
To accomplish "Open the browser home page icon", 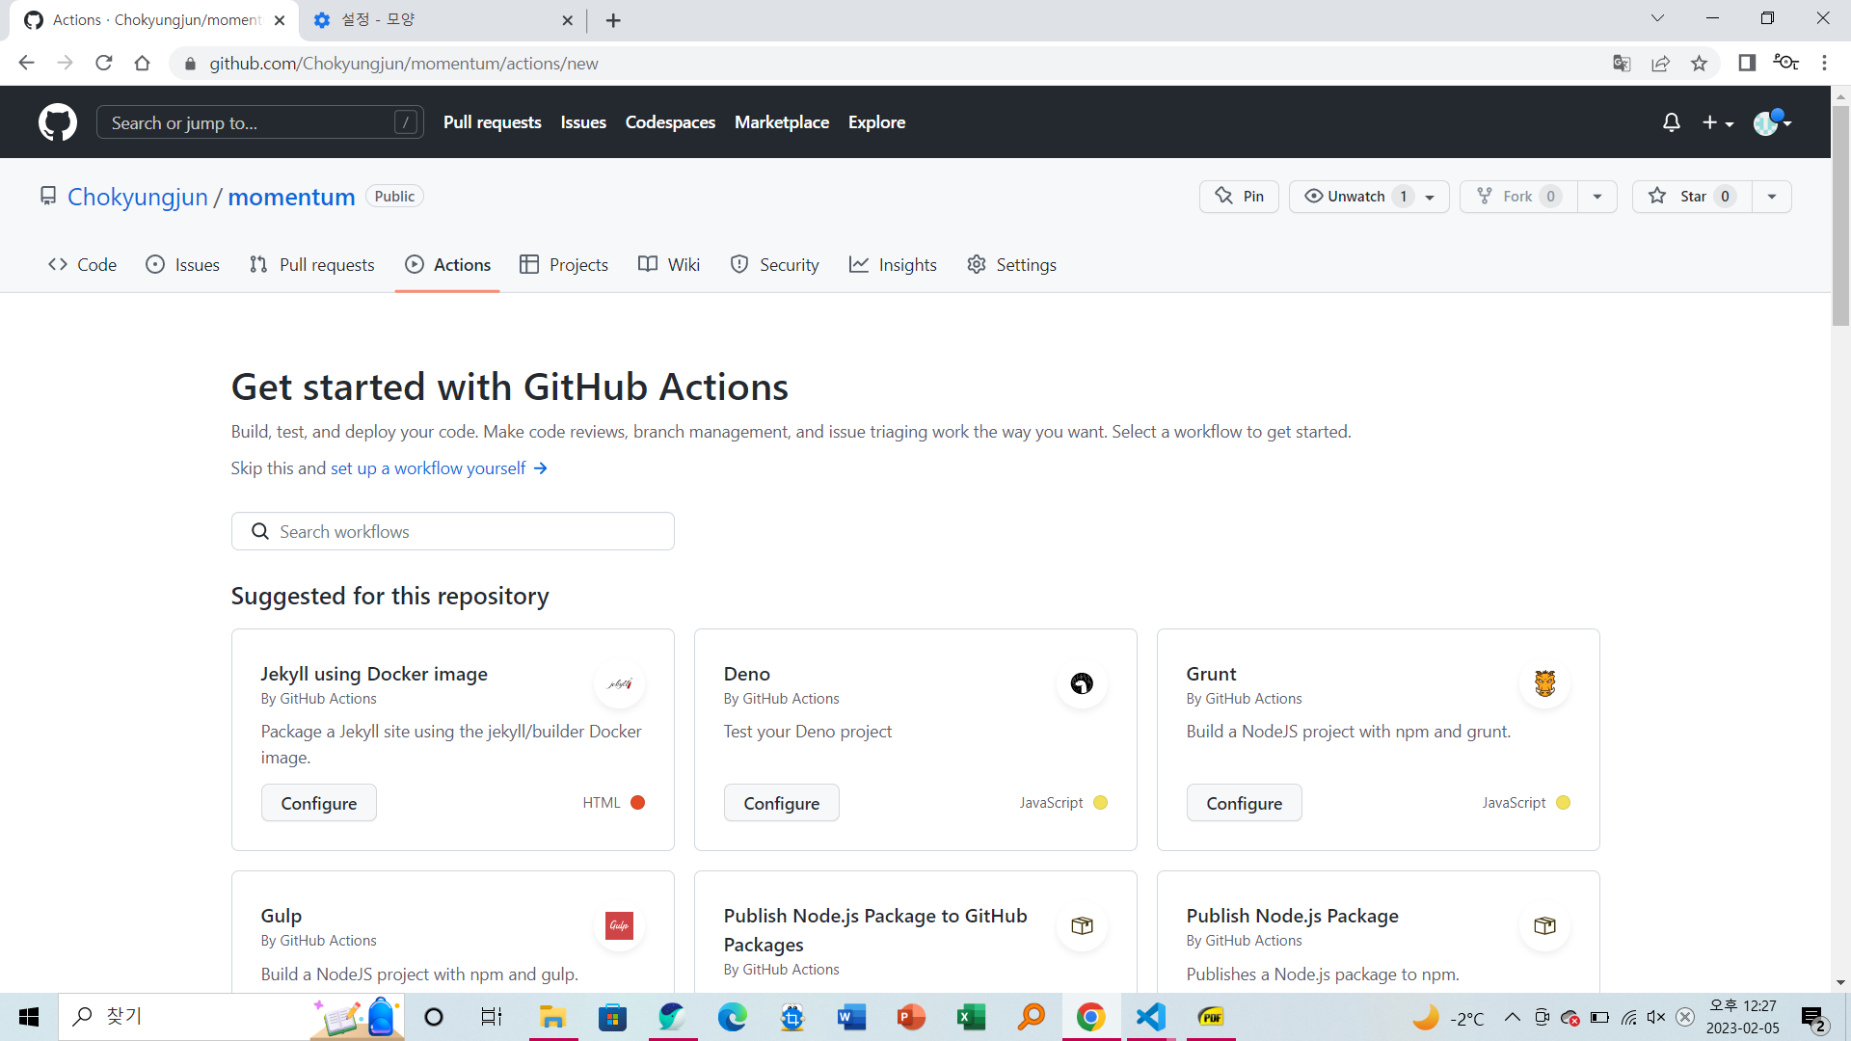I will click(x=143, y=64).
